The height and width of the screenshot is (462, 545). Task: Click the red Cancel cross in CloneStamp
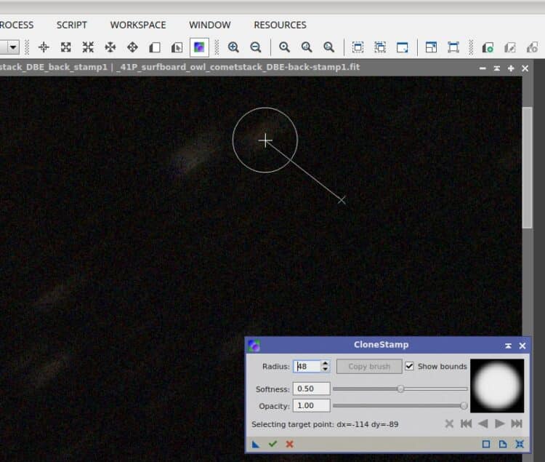(x=289, y=444)
